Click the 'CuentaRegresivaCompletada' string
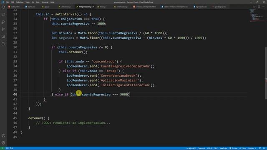Screen dimensions: 267x150 (125, 66)
